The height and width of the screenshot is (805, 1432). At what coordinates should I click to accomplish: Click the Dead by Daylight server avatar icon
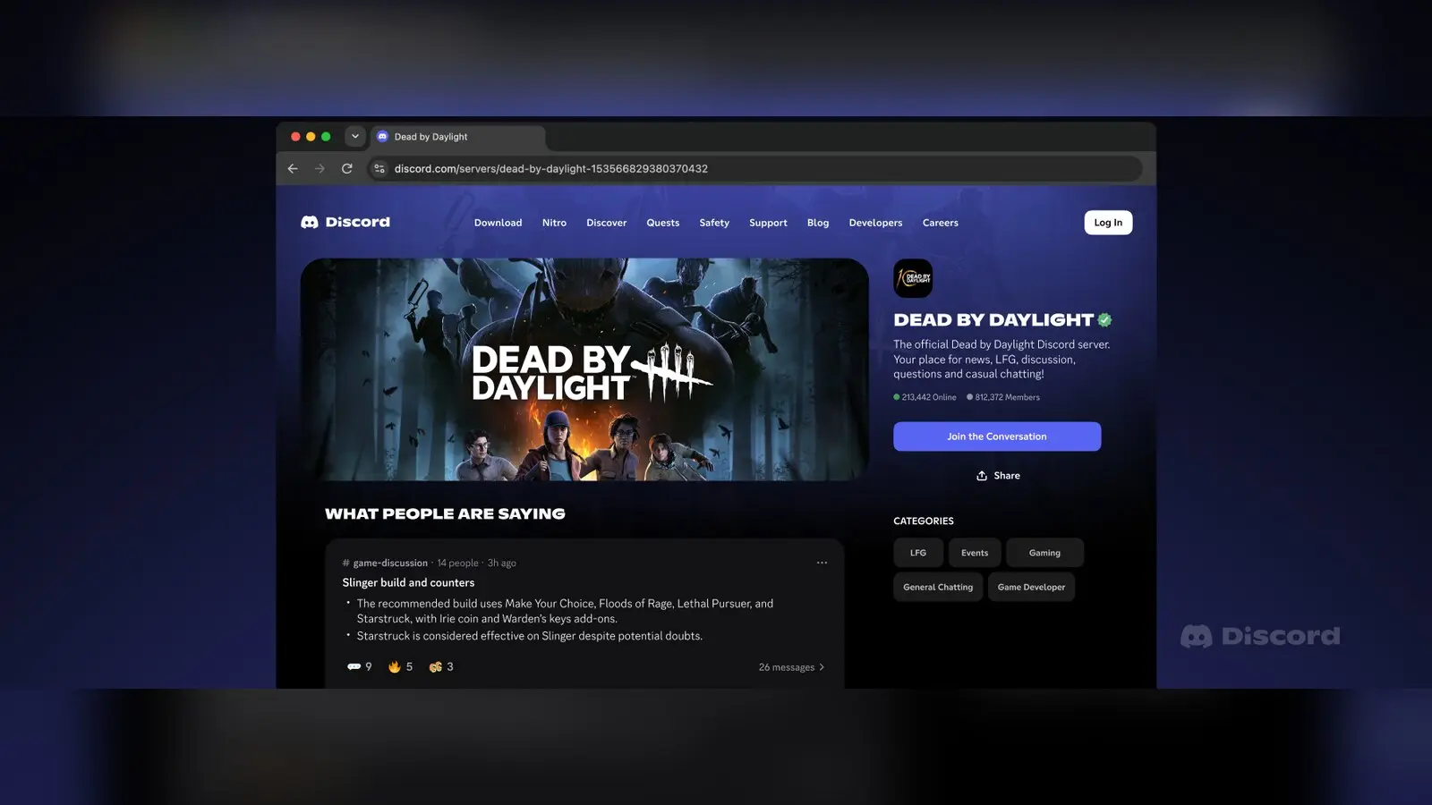[913, 278]
